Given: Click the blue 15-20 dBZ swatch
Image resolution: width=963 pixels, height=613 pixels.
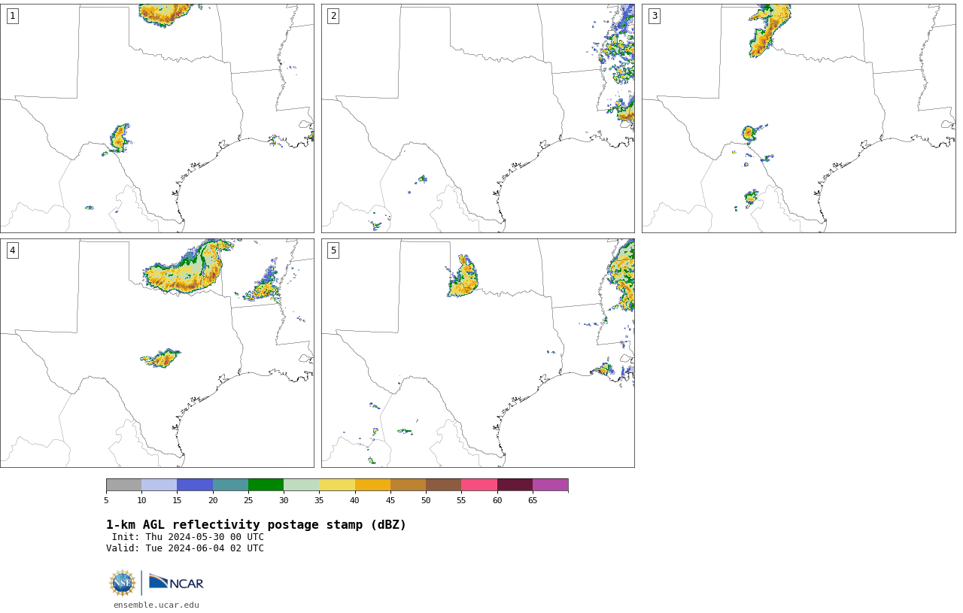Looking at the screenshot, I should pos(195,484).
